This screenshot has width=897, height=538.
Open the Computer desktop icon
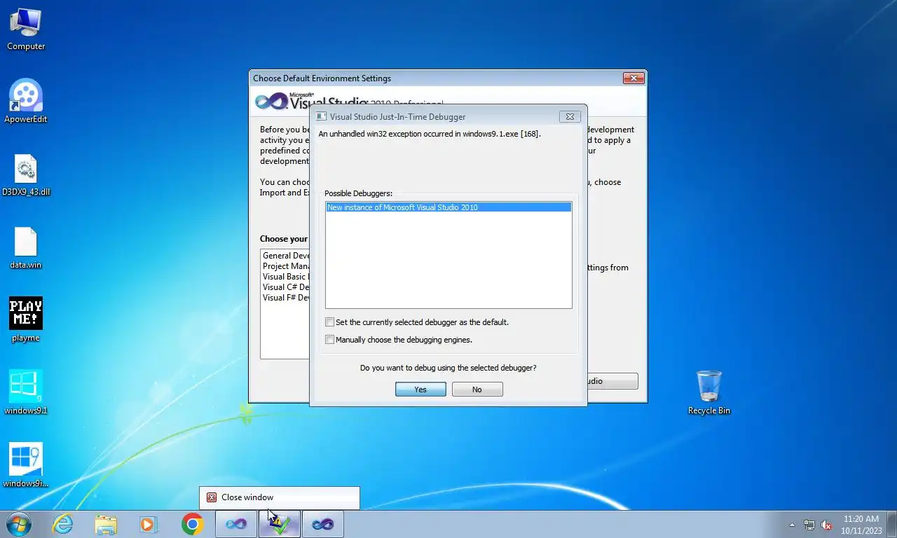pos(26,29)
